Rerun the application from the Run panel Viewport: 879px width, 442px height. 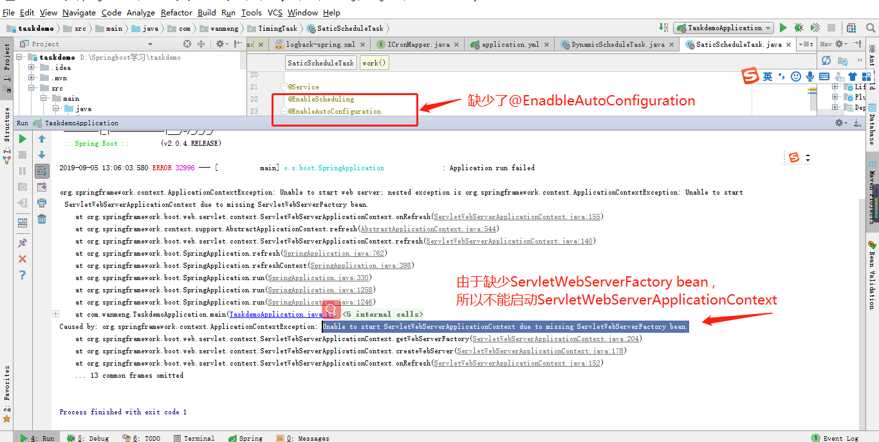21,138
